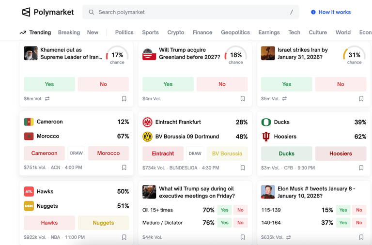Viewport: 372px width, 245px height.
Task: Buy No on Israel strikes Iran
Action: click(341, 84)
